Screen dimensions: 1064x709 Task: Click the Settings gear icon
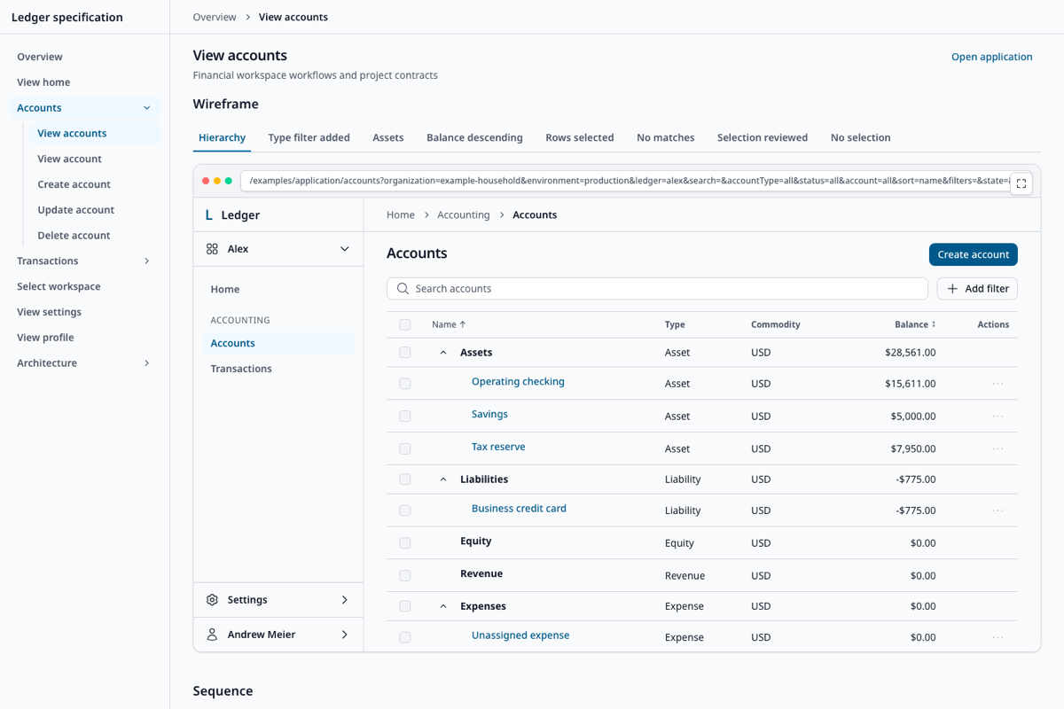[212, 600]
